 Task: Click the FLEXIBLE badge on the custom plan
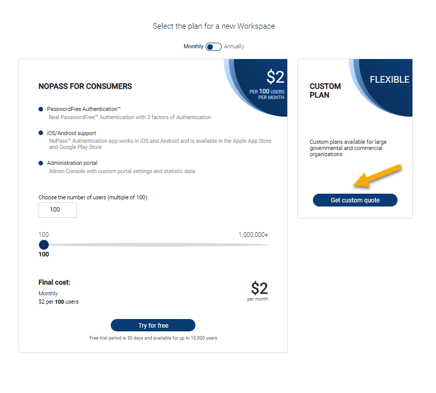(x=390, y=80)
